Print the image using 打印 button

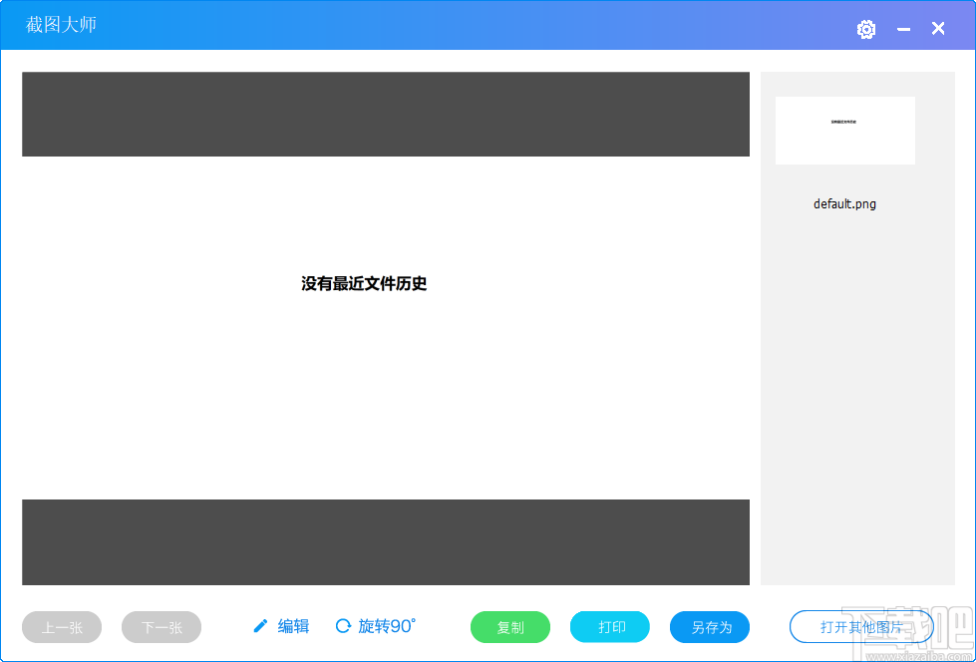point(609,627)
